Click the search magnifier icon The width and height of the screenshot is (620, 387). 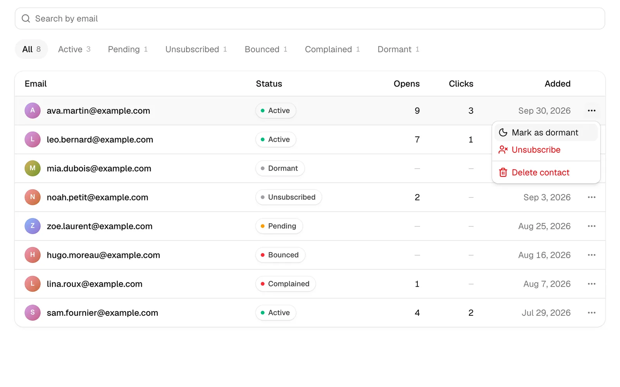coord(26,19)
